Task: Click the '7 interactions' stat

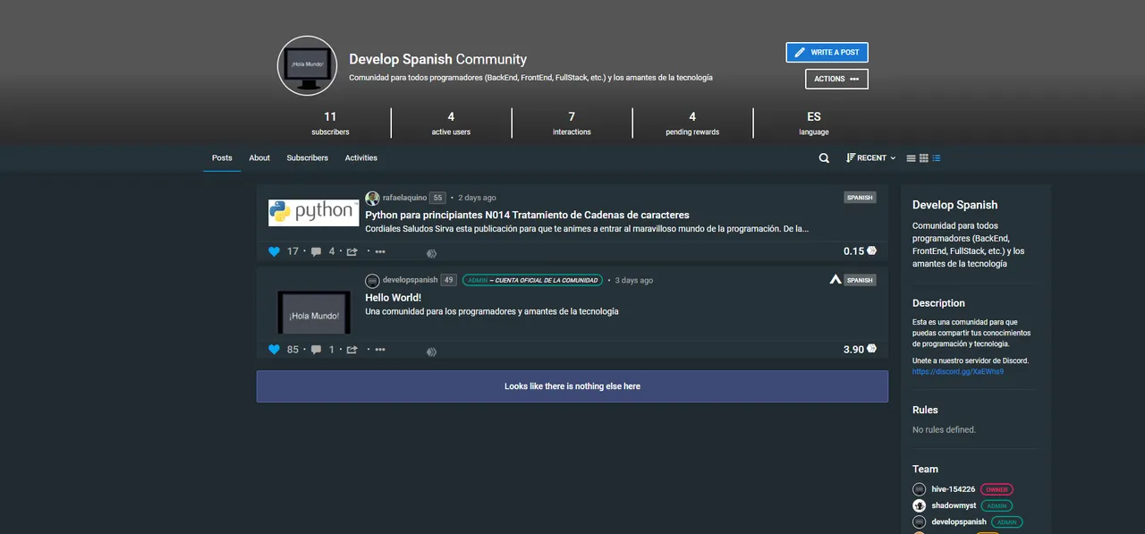Action: 572,123
